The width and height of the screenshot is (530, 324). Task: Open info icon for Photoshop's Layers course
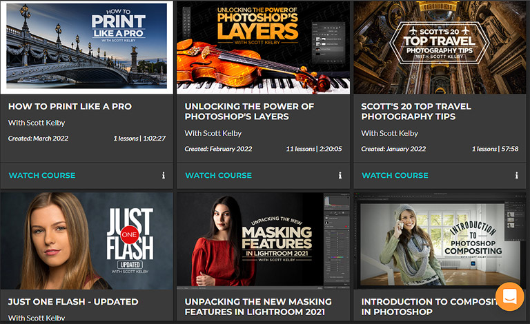click(x=340, y=175)
